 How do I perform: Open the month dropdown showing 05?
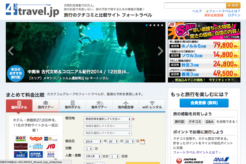coord(113,141)
